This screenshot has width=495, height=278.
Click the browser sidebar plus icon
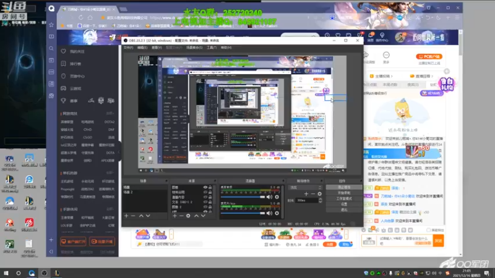pos(51,240)
